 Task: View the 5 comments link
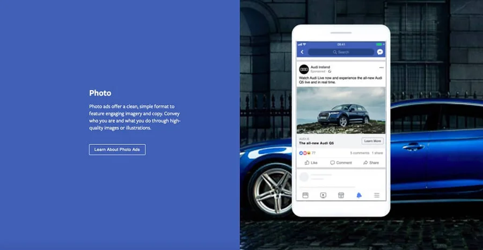359,153
